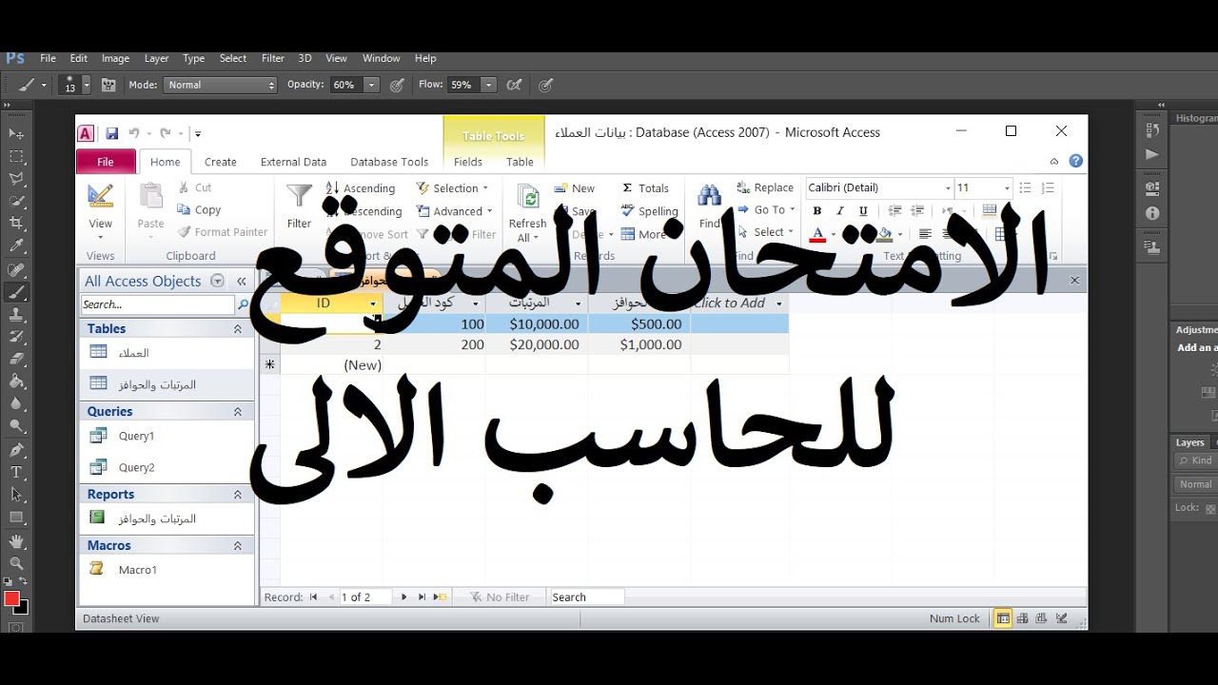The height and width of the screenshot is (685, 1218).
Task: Toggle Italic formatting in Access ribbon
Action: tap(841, 211)
